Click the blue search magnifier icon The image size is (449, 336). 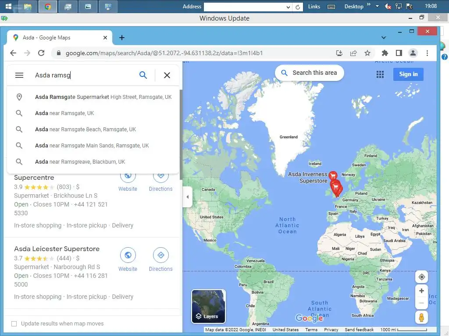(143, 75)
